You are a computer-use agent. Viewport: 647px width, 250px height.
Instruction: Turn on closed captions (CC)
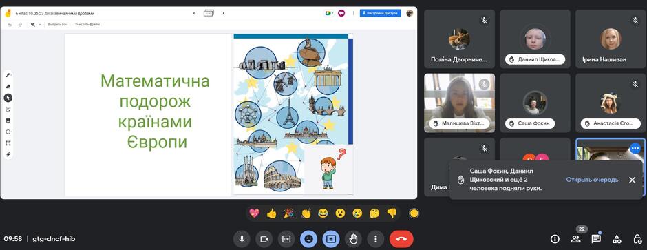(x=286, y=238)
